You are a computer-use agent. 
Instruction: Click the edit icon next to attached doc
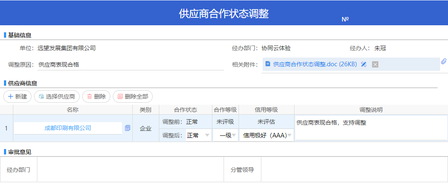point(363,64)
